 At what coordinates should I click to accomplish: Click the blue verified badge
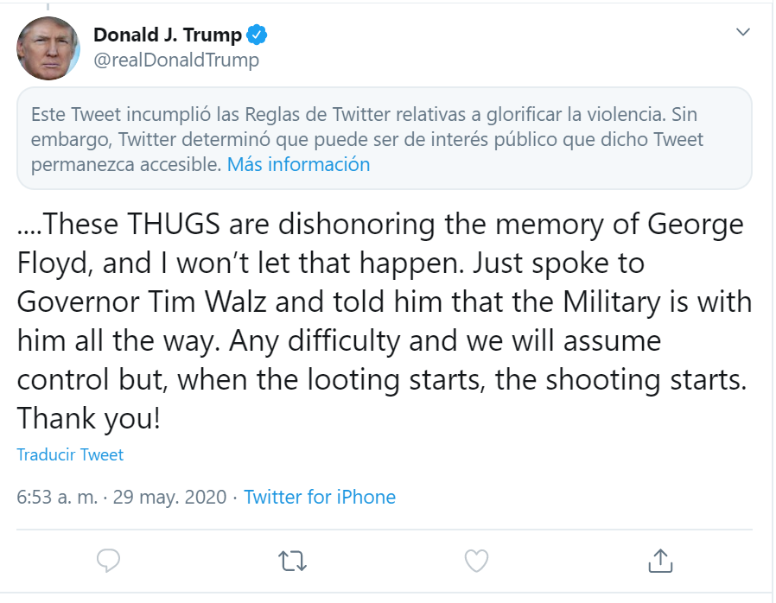pos(258,35)
